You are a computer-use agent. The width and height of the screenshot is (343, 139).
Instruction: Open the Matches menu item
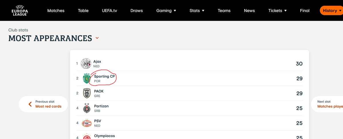pos(56,11)
